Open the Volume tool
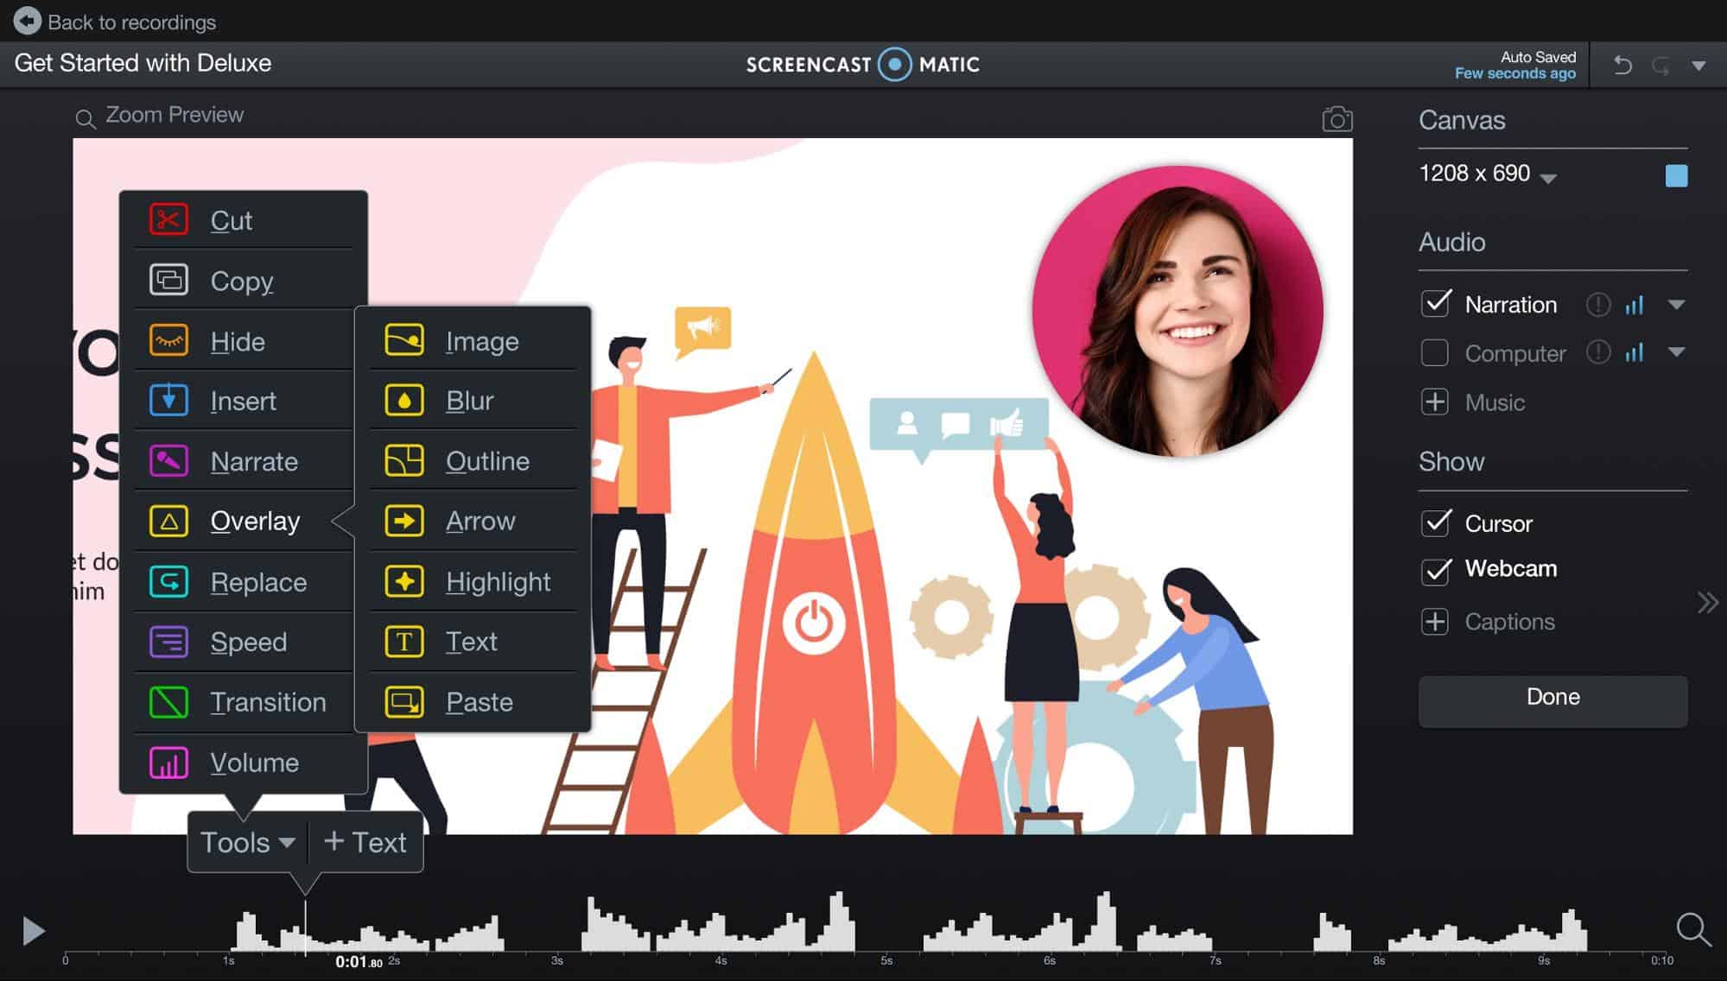 [254, 763]
